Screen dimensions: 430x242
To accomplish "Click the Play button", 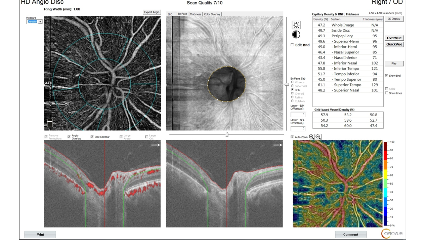I will point(394,63).
